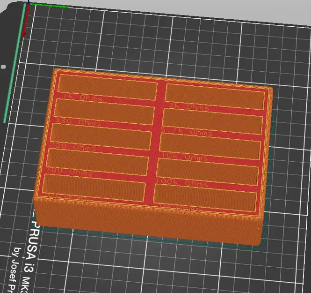Click the "10 Ohms" label at tray edge

click(66, 197)
